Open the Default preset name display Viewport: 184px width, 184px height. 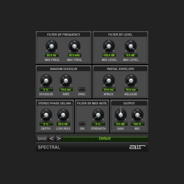105,138
